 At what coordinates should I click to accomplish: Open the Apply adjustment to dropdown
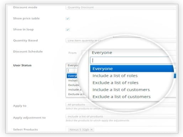tap(121, 116)
